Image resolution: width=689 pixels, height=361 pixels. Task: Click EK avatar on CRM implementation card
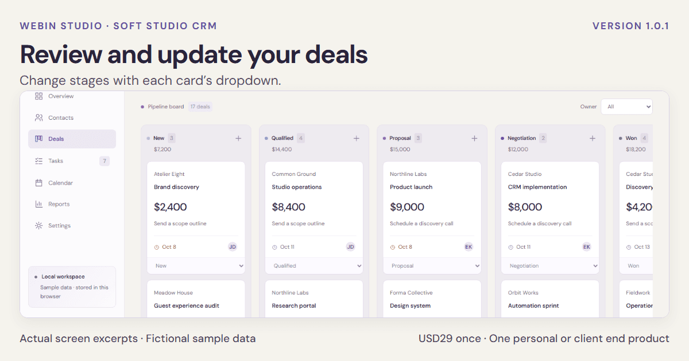587,247
